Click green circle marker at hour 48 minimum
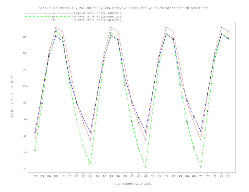The width and height of the screenshot is (249, 192). pyautogui.click(x=146, y=167)
